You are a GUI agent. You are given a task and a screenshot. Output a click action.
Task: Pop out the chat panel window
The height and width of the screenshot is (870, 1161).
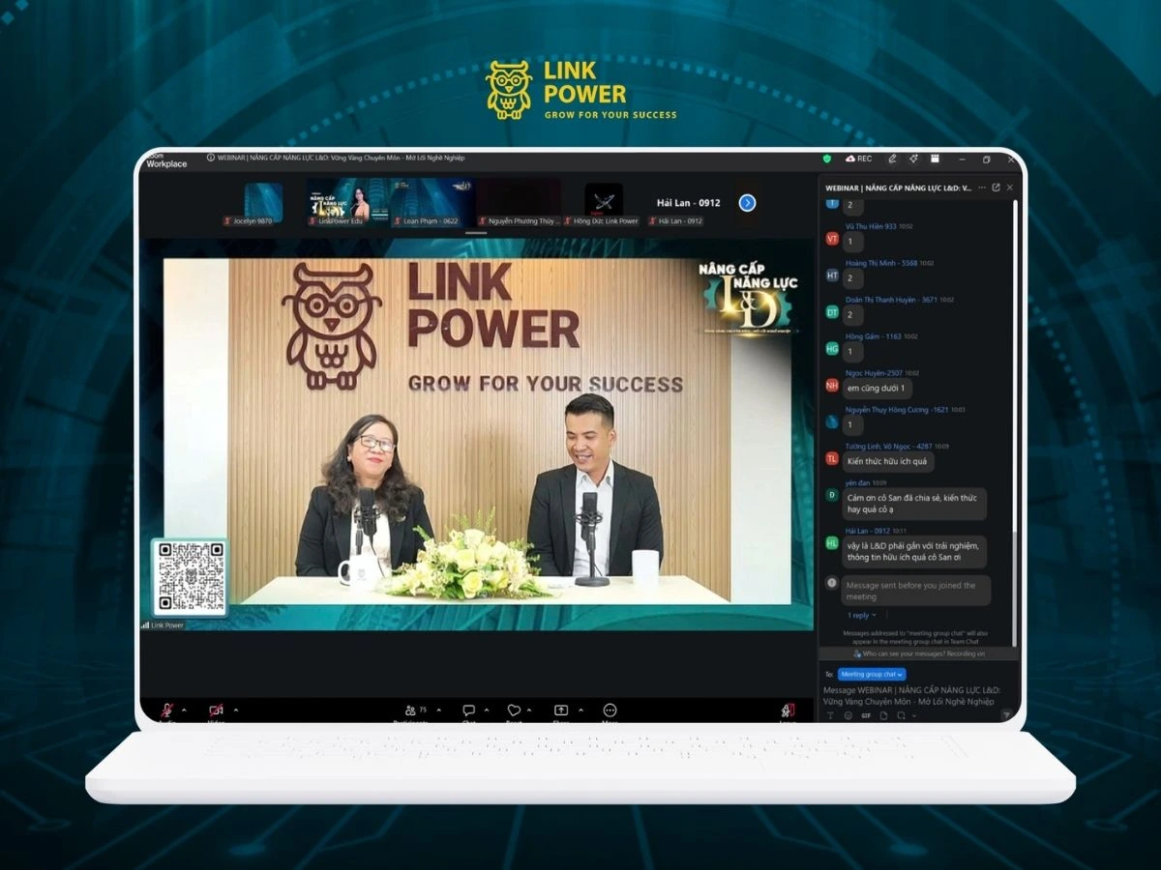996,187
